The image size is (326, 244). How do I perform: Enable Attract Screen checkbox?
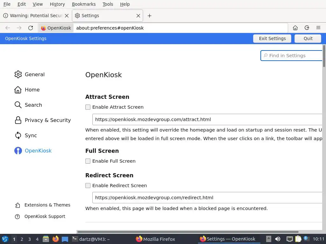(x=88, y=107)
